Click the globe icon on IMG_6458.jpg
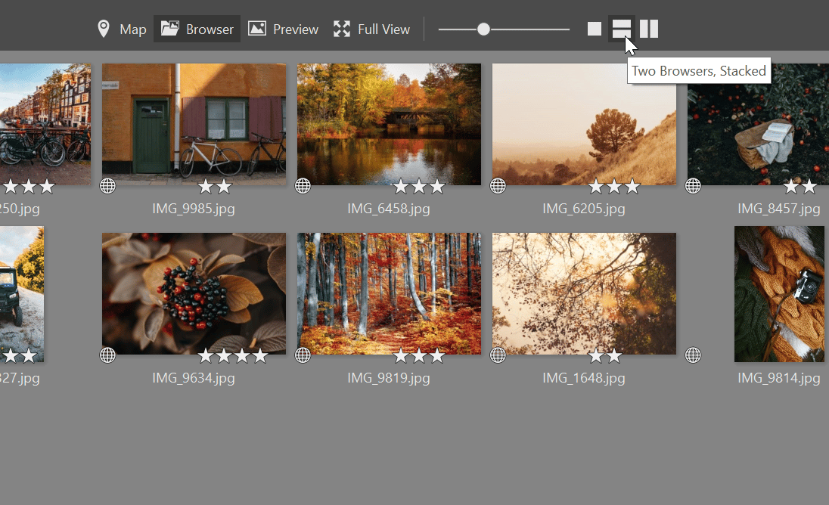 (303, 186)
